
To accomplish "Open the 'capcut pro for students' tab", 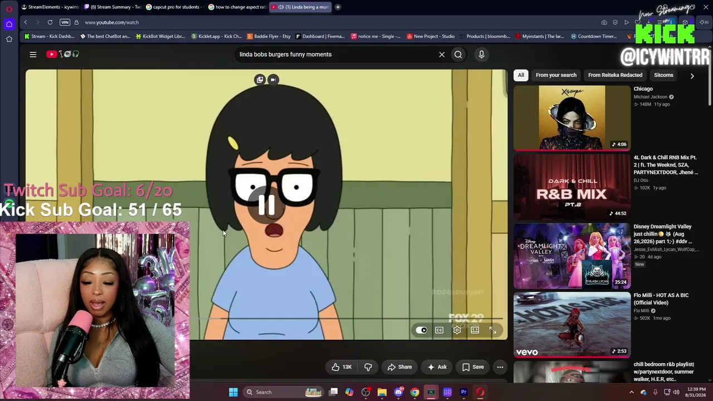I will 175,7.
